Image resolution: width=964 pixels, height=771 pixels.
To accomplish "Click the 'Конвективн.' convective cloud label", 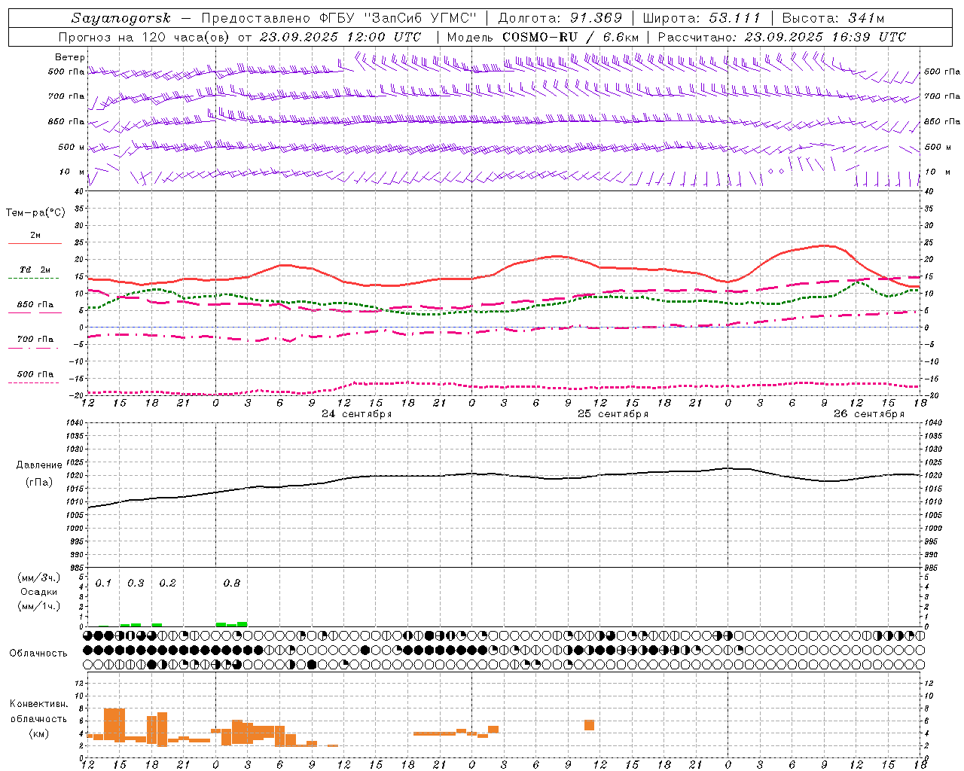I will click(39, 704).
